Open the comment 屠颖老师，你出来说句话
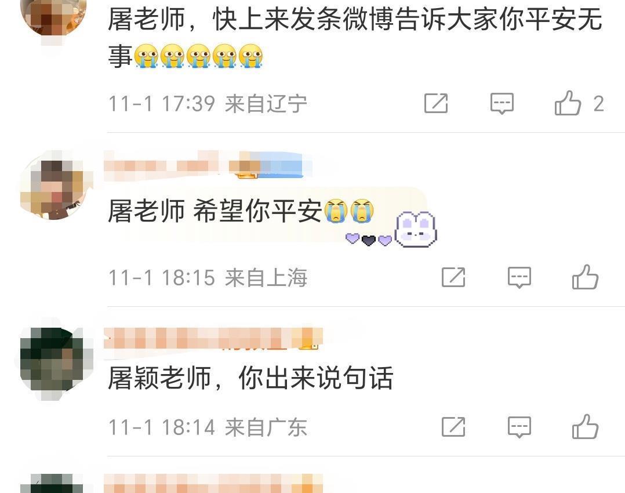This screenshot has width=625, height=493. coord(250,378)
